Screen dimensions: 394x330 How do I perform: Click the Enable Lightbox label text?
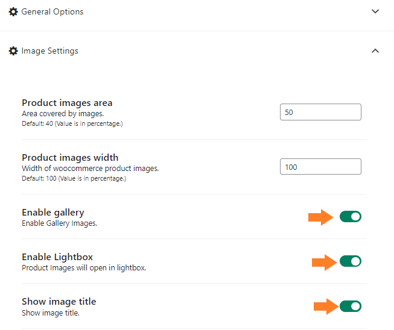(57, 257)
